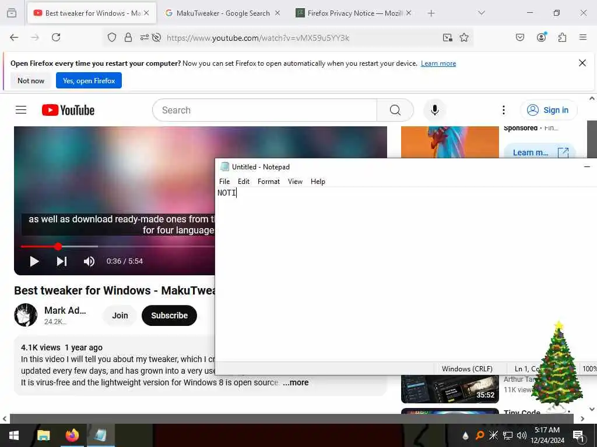Image resolution: width=597 pixels, height=447 pixels.
Task: Click inside Notepad text editing area
Action: click(x=406, y=274)
